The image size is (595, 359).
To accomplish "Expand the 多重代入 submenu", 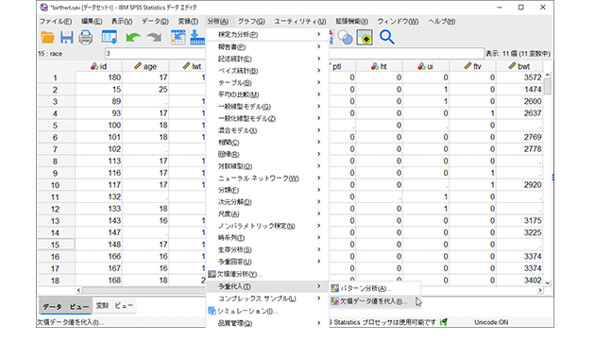I will point(267,286).
